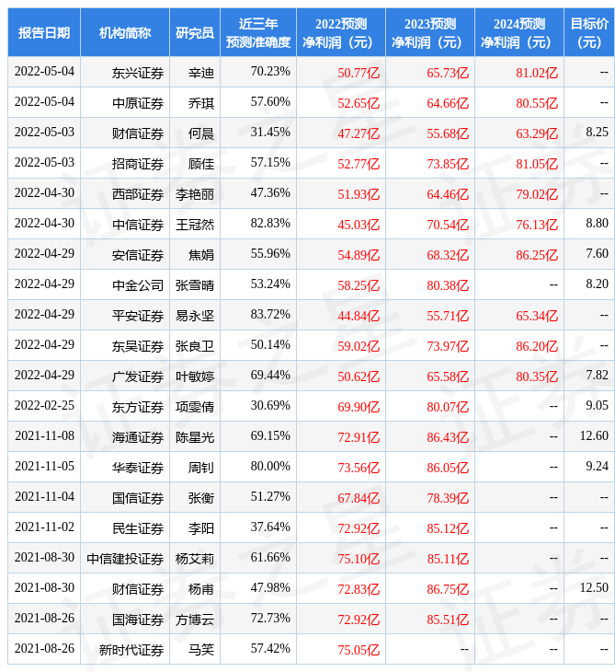Viewport: 615px width, 672px height.
Task: Click 2022 forecast value 50.77亿
Action: 359,73
